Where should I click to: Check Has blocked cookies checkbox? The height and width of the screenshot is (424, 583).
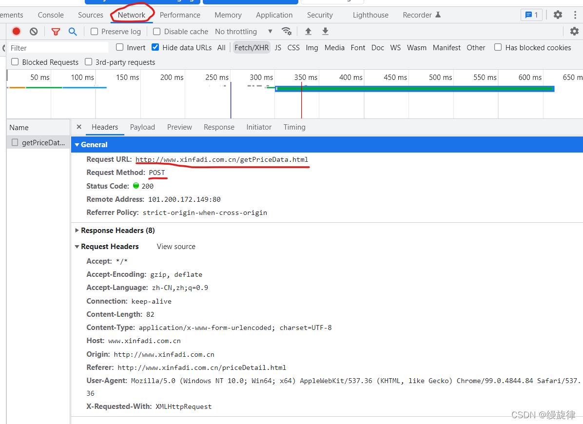pyautogui.click(x=498, y=47)
